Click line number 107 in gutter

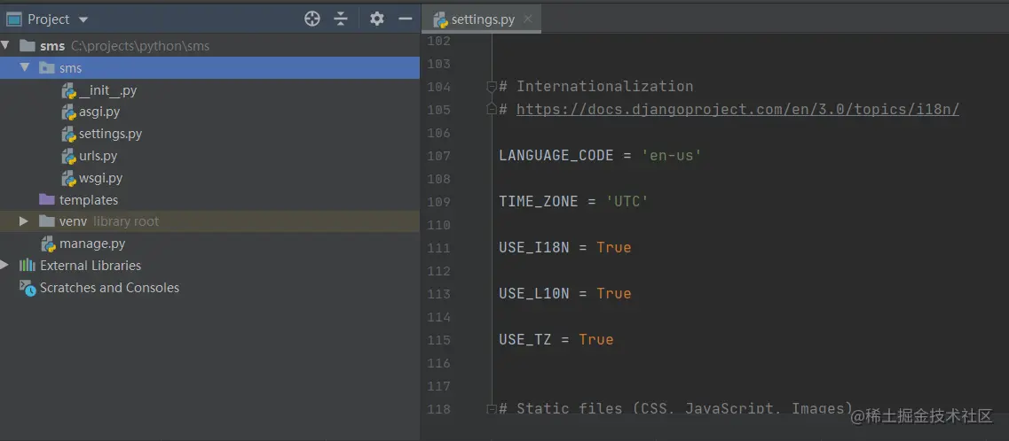(439, 155)
